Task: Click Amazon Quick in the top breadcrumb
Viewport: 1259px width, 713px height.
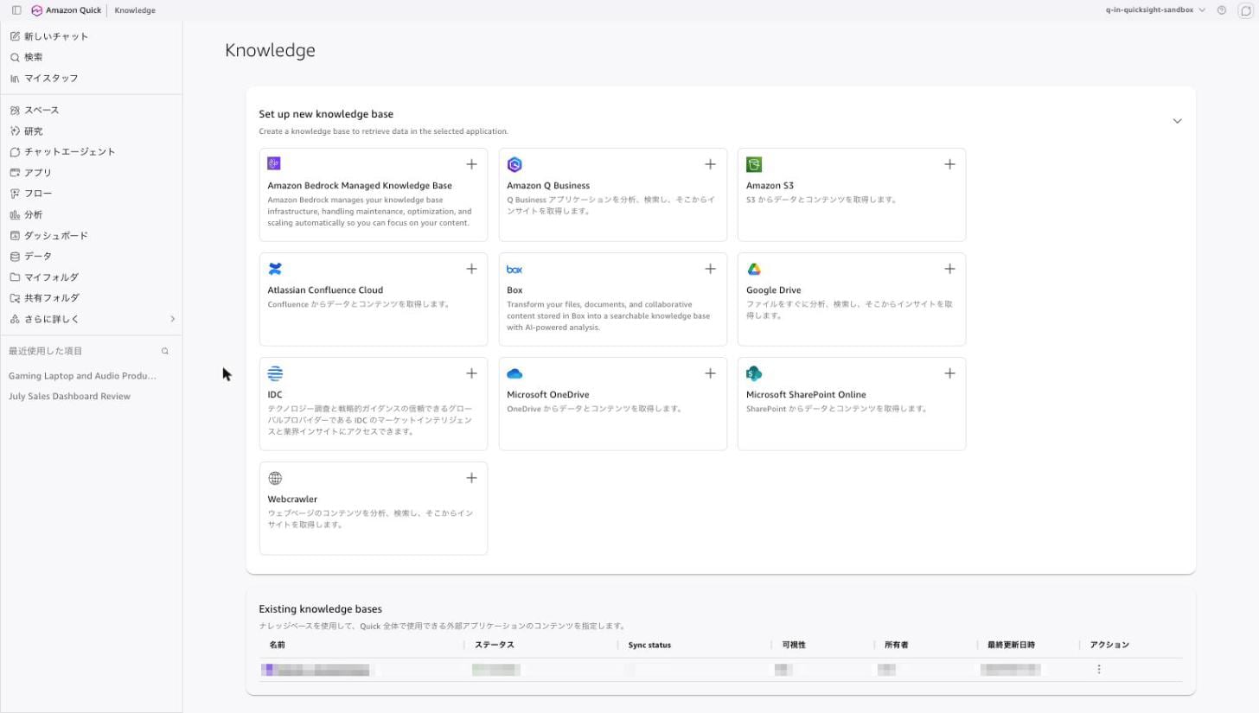Action: pyautogui.click(x=73, y=10)
